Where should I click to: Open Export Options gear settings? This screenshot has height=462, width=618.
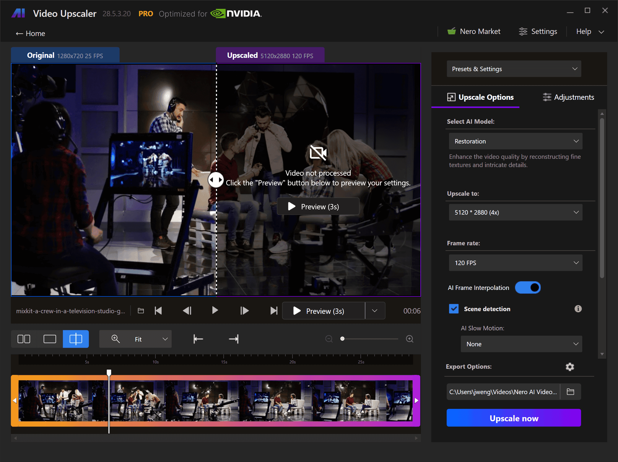(x=570, y=367)
